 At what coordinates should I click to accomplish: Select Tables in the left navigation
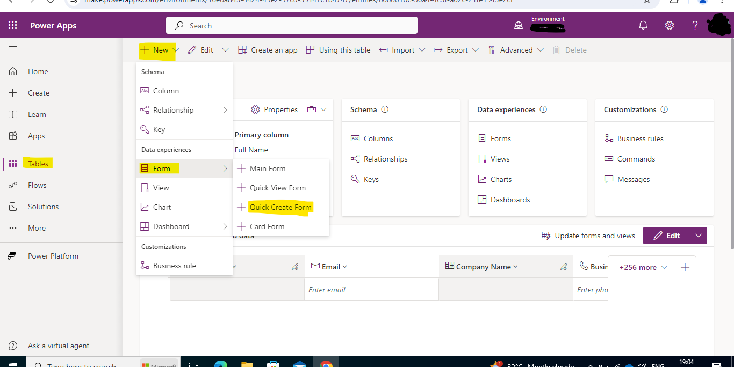(38, 163)
